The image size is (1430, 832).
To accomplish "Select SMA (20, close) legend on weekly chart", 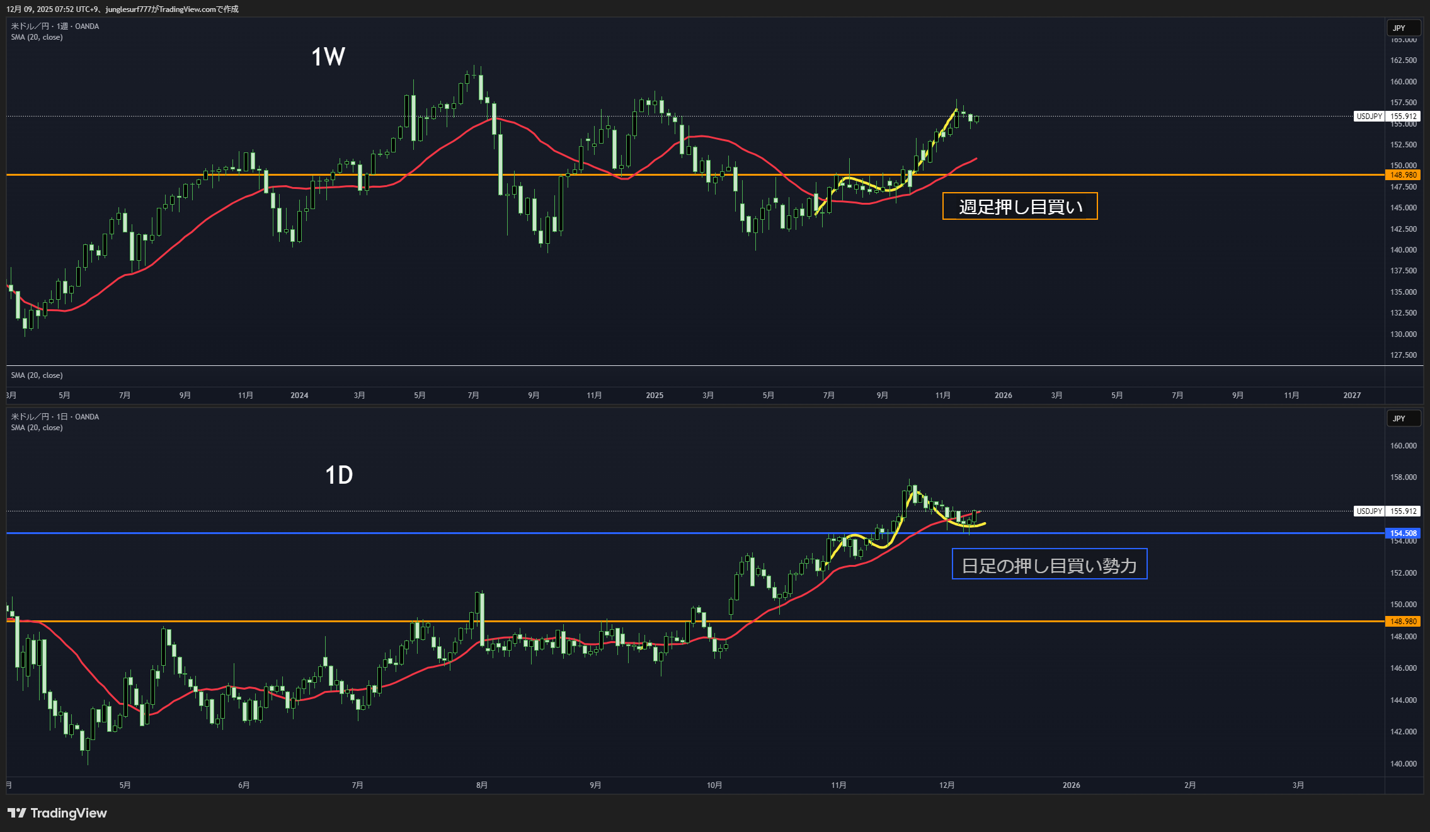I will pos(37,37).
